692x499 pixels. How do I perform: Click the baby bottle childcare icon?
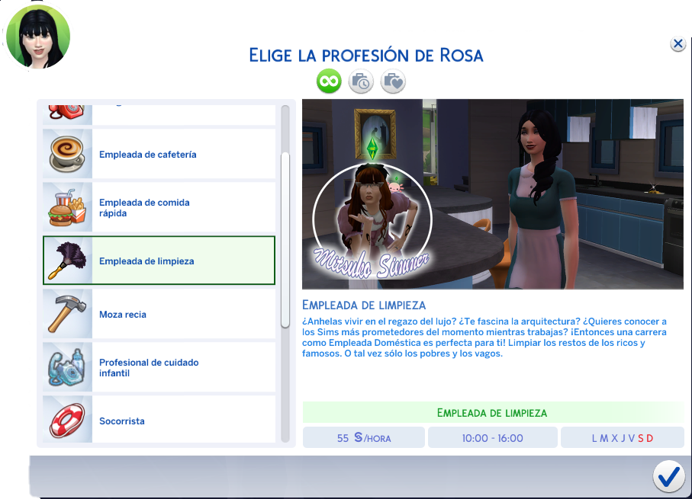tap(67, 367)
